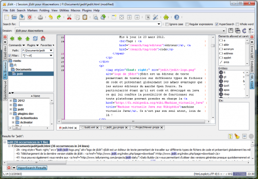The width and height of the screenshot is (258, 179).
Task: Open the Macros menu
Action: [75, 10]
